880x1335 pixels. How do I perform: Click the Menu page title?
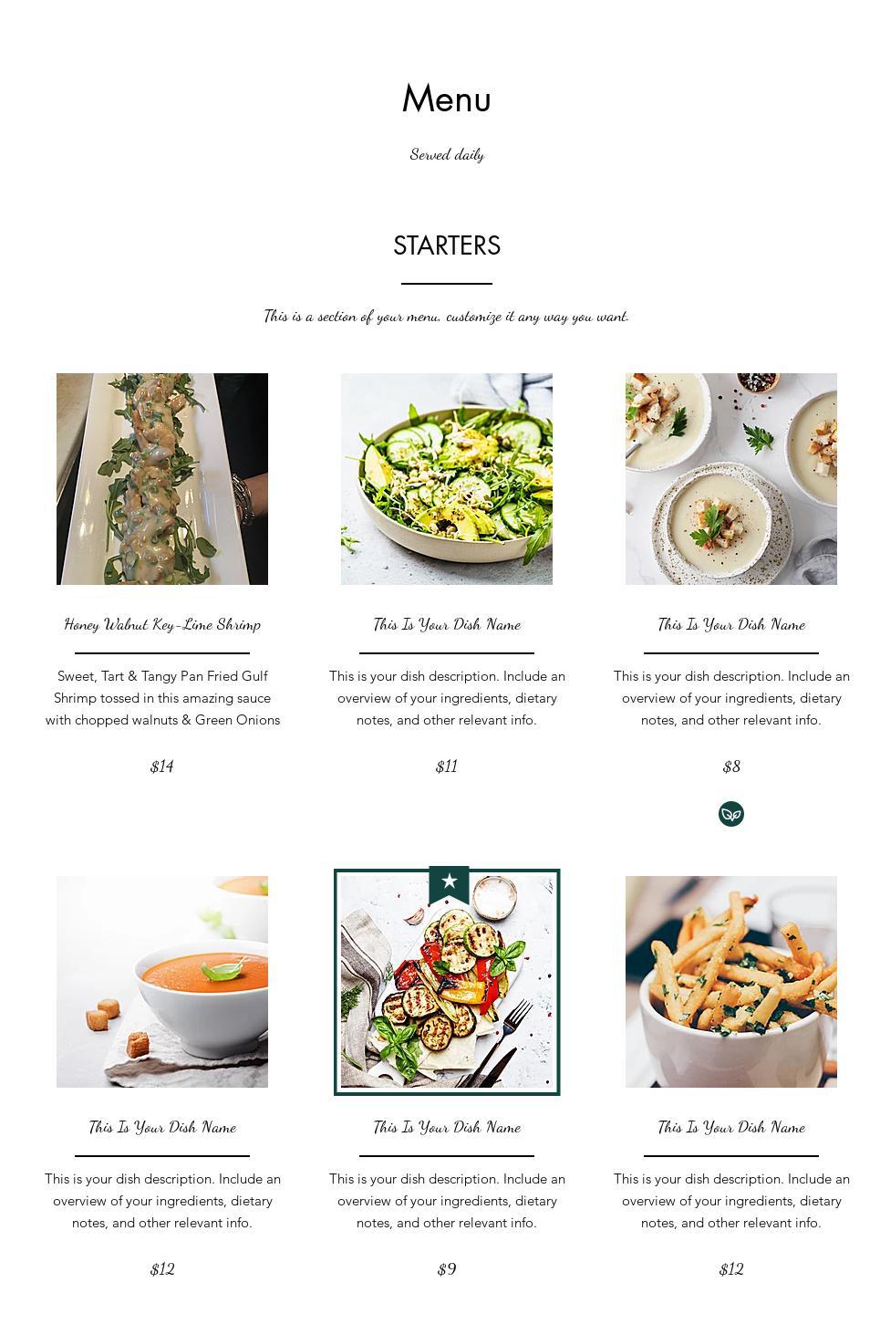click(447, 99)
